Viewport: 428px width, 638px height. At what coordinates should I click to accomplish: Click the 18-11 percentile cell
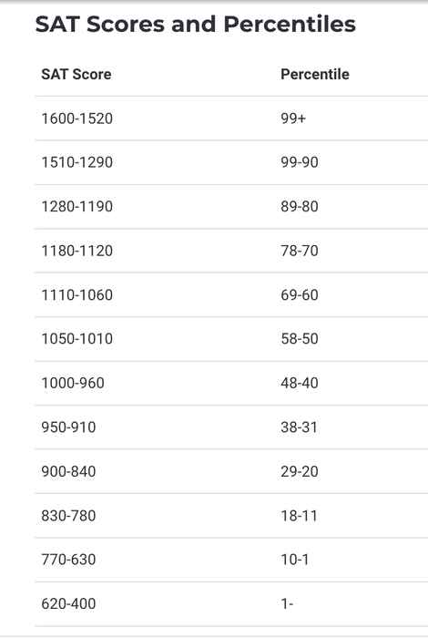click(x=300, y=516)
